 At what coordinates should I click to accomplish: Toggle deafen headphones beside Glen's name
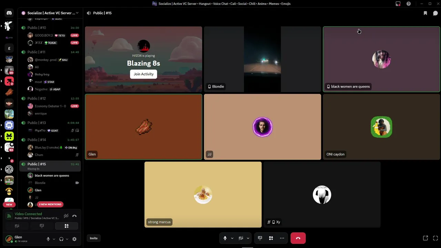click(61, 239)
